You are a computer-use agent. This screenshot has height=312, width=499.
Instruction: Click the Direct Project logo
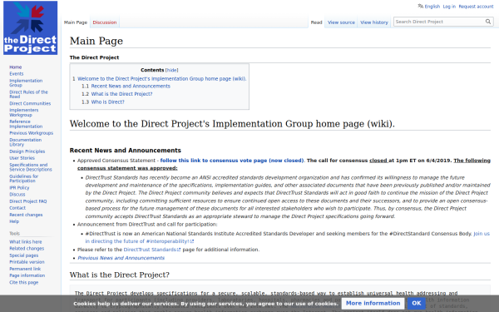[x=30, y=27]
